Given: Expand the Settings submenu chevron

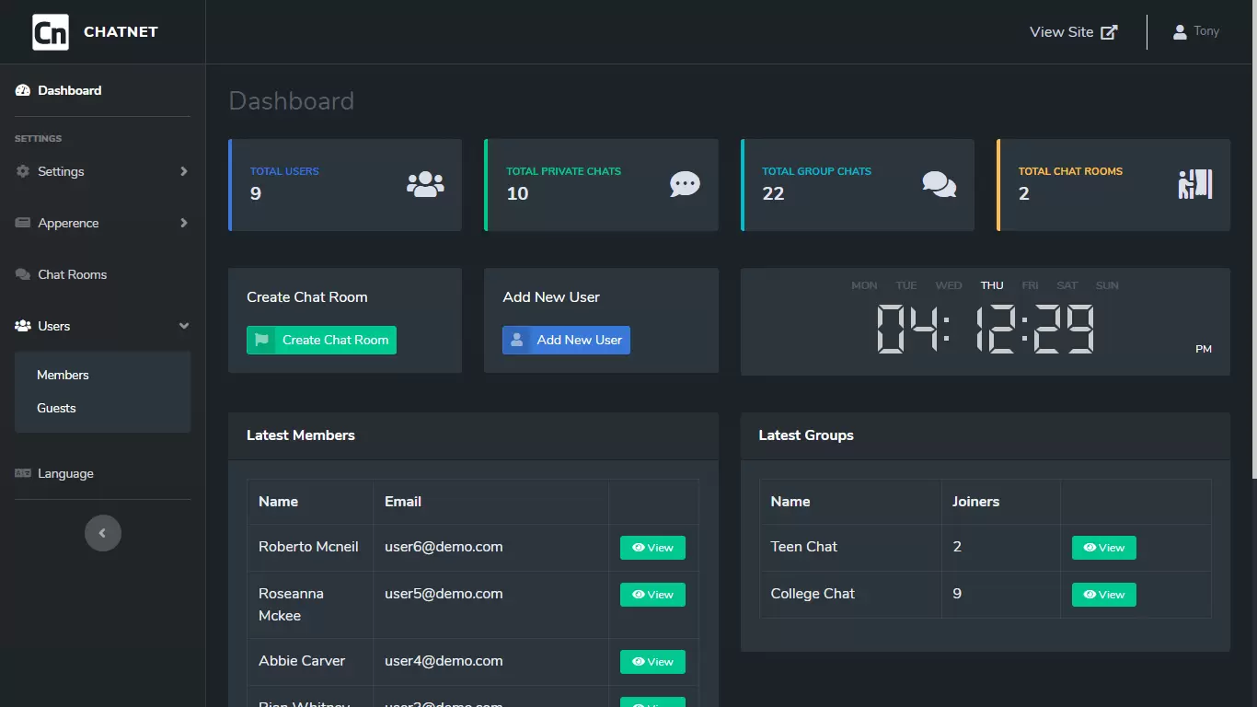Looking at the screenshot, I should tap(184, 171).
